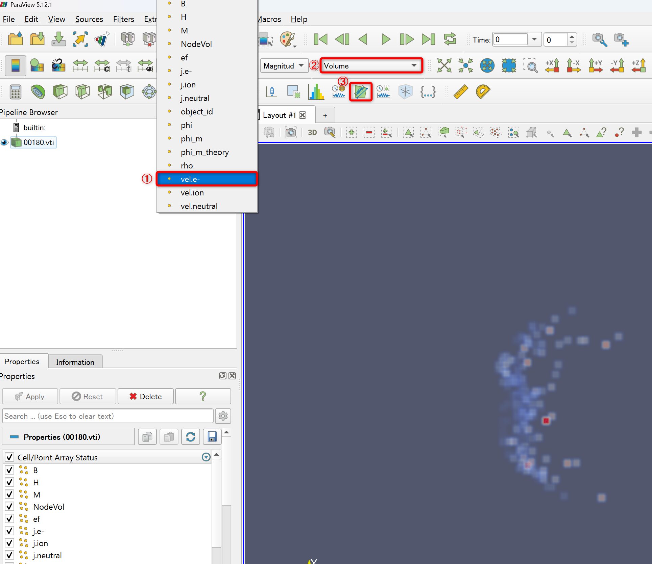652x564 pixels.
Task: Uncheck the NodeVol array checkbox
Action: coord(9,507)
